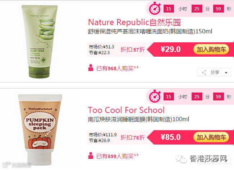Screen dimensions: 234x170
Task: Click the 15 hours box in first timer
Action: tap(169, 9)
